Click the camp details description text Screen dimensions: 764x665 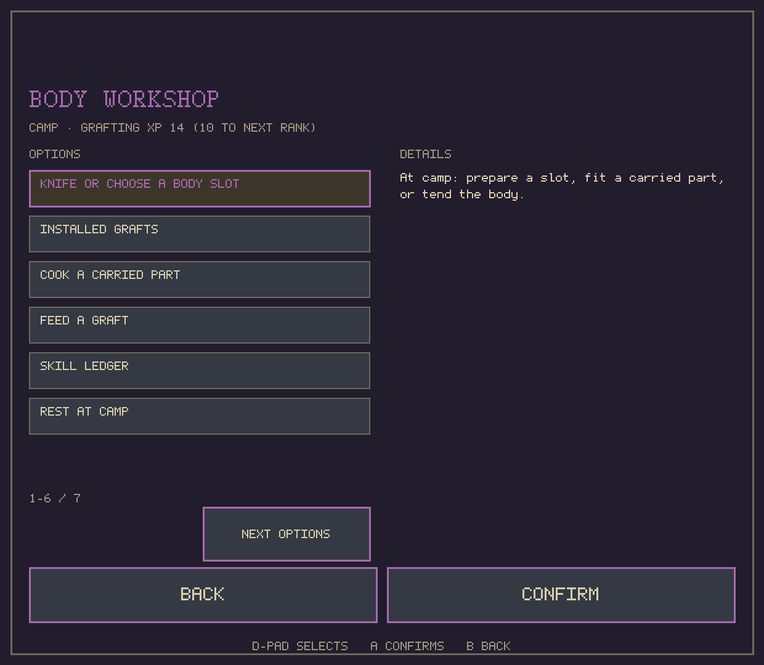point(562,186)
